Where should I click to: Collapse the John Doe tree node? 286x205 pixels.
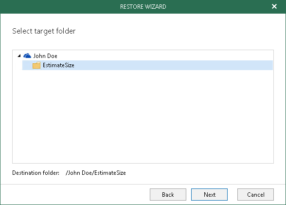click(19, 56)
